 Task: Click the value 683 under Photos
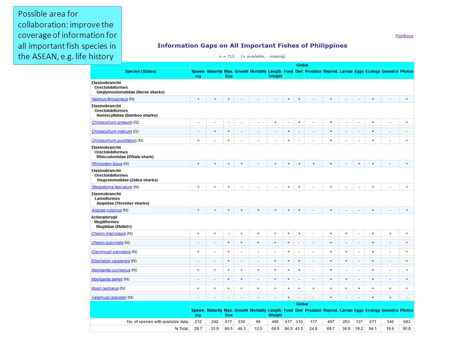pos(407,322)
